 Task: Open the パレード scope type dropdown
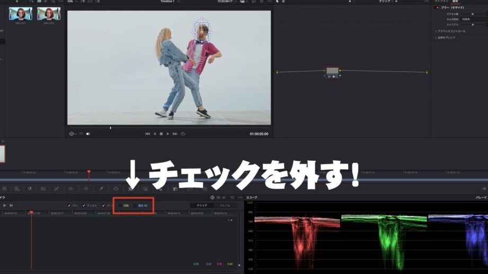pyautogui.click(x=482, y=198)
